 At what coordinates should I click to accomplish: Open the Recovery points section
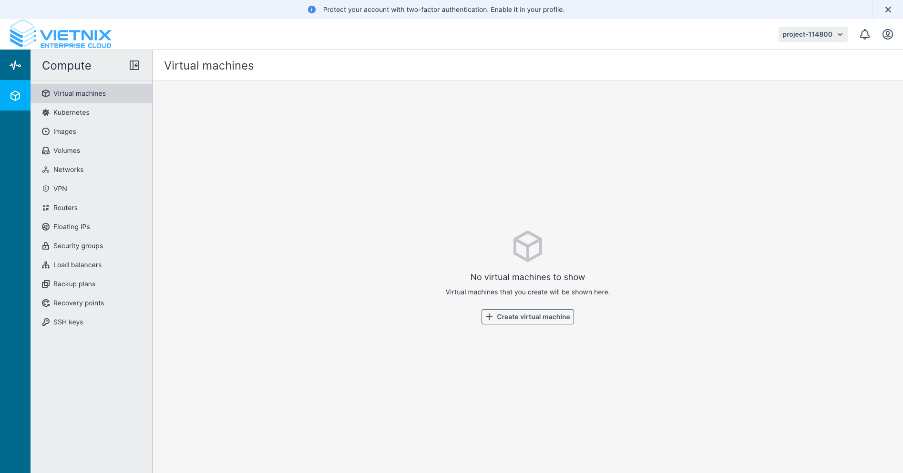[x=79, y=303]
